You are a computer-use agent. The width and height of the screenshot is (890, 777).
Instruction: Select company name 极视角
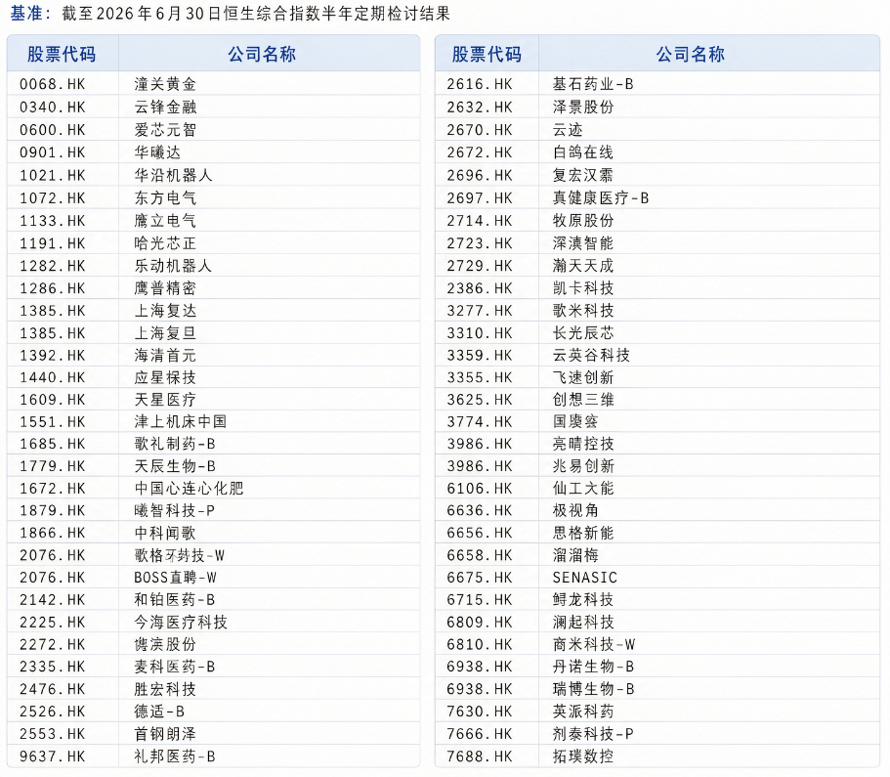click(x=575, y=510)
